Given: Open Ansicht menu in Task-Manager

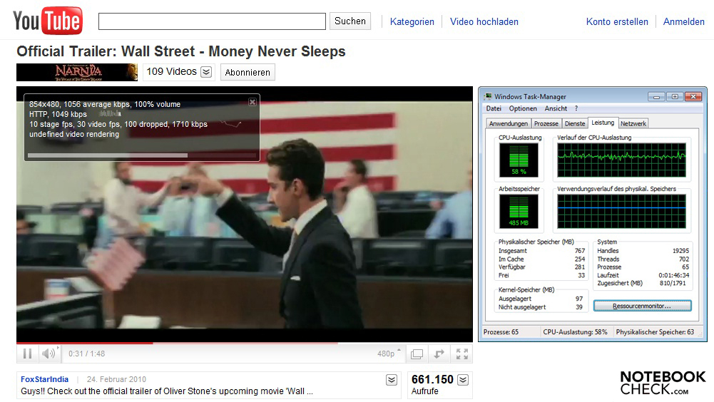Looking at the screenshot, I should 556,108.
